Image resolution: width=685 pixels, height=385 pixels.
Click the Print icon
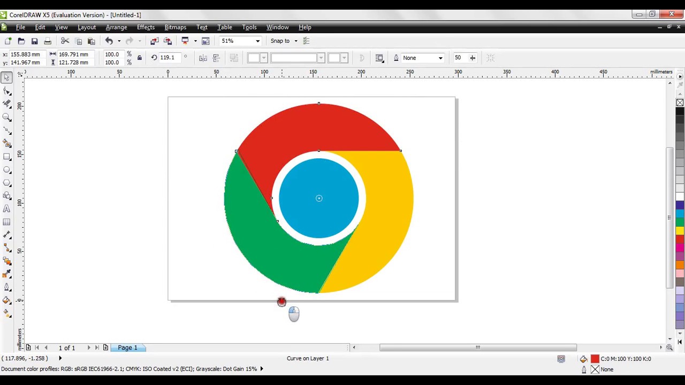(47, 41)
